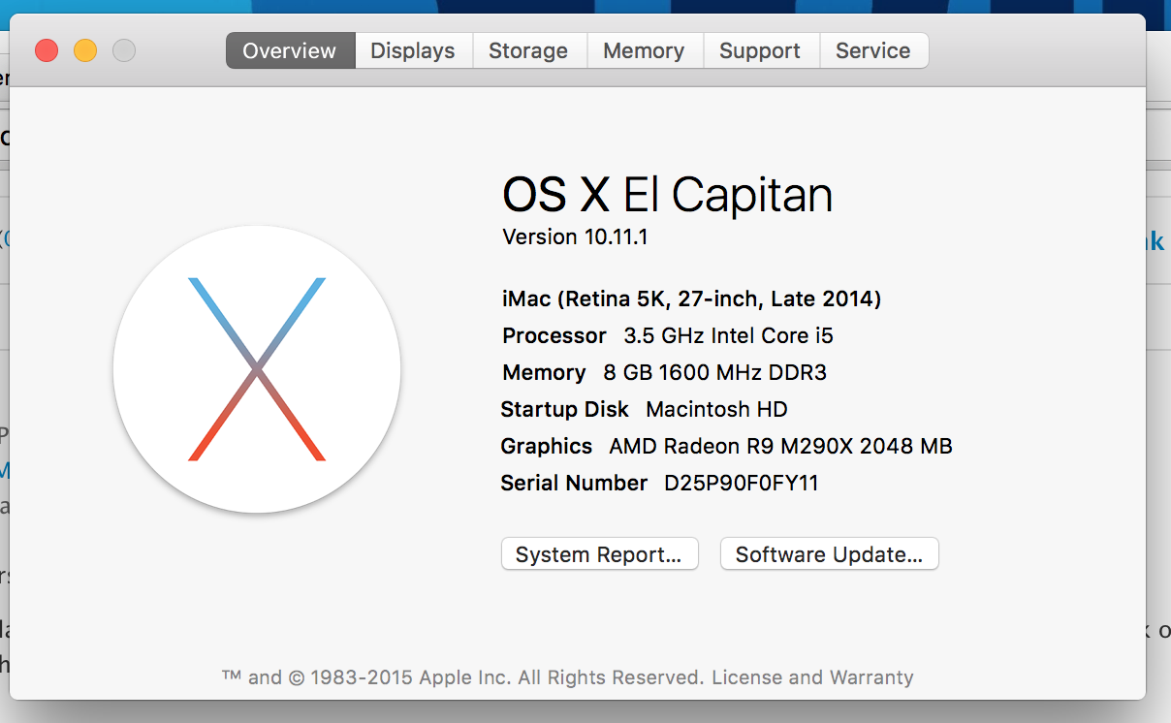This screenshot has height=723, width=1171.
Task: Open the License and Warranty link
Action: pyautogui.click(x=812, y=677)
